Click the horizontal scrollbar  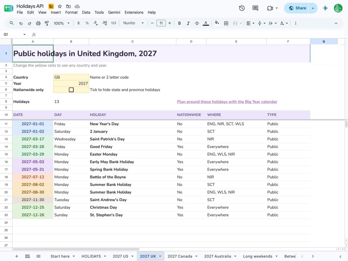(76, 249)
